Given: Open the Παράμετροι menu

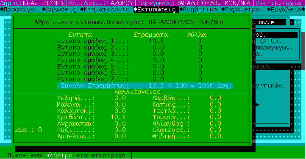Looking at the screenshot, I should coord(242,10).
